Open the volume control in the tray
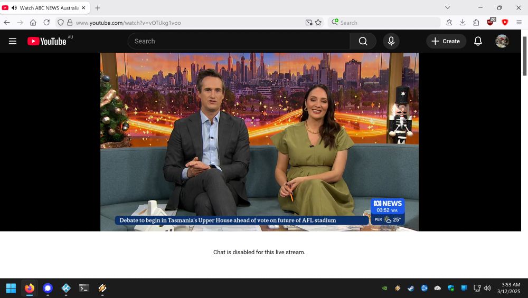Viewport: 528px width, 298px height. pos(487,289)
